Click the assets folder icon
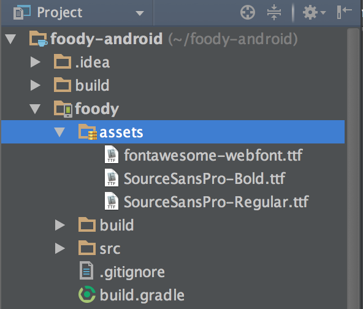The image size is (363, 309). coord(88,132)
